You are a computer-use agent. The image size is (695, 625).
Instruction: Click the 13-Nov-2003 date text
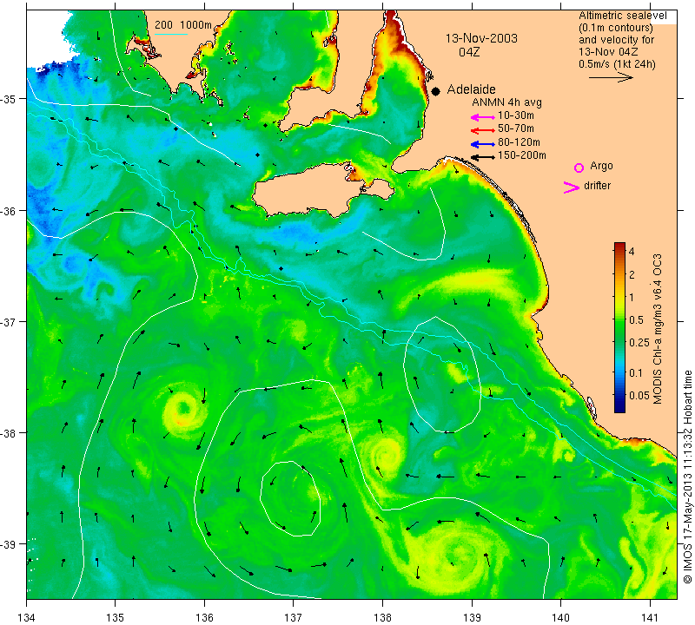481,38
